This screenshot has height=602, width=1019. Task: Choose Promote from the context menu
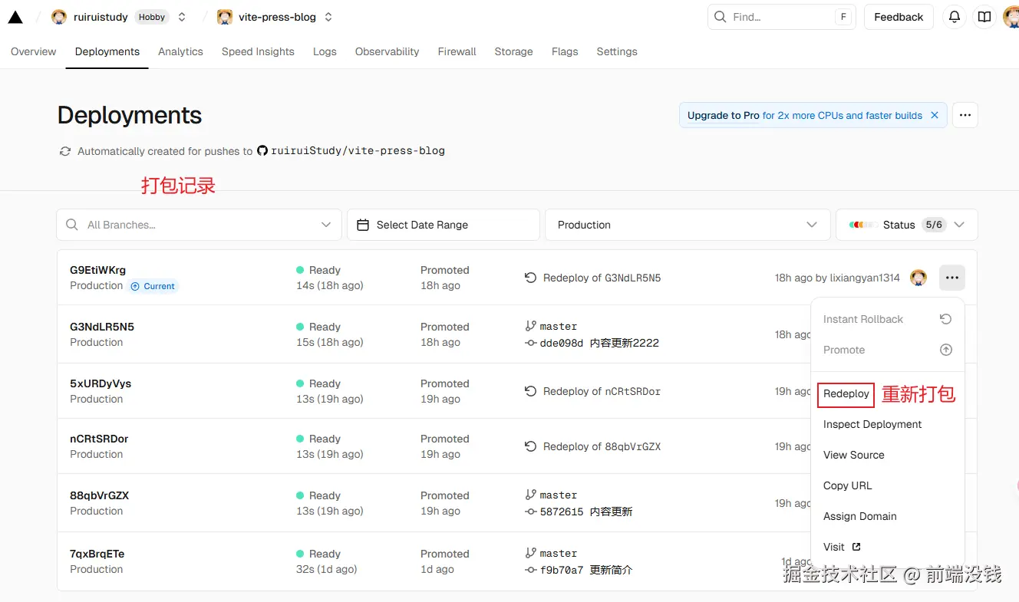click(x=888, y=350)
